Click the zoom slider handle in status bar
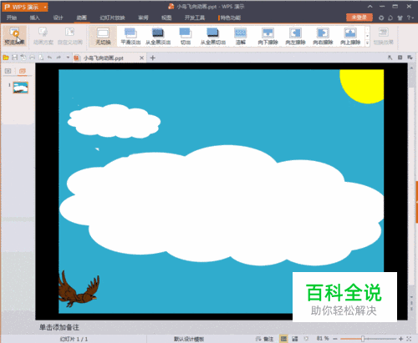This screenshot has width=418, height=343. 363,339
